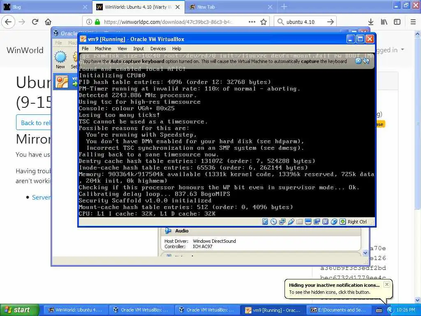Switch to vm9 Running taskbar button
Screen dimensions: 421x316
click(x=273, y=310)
